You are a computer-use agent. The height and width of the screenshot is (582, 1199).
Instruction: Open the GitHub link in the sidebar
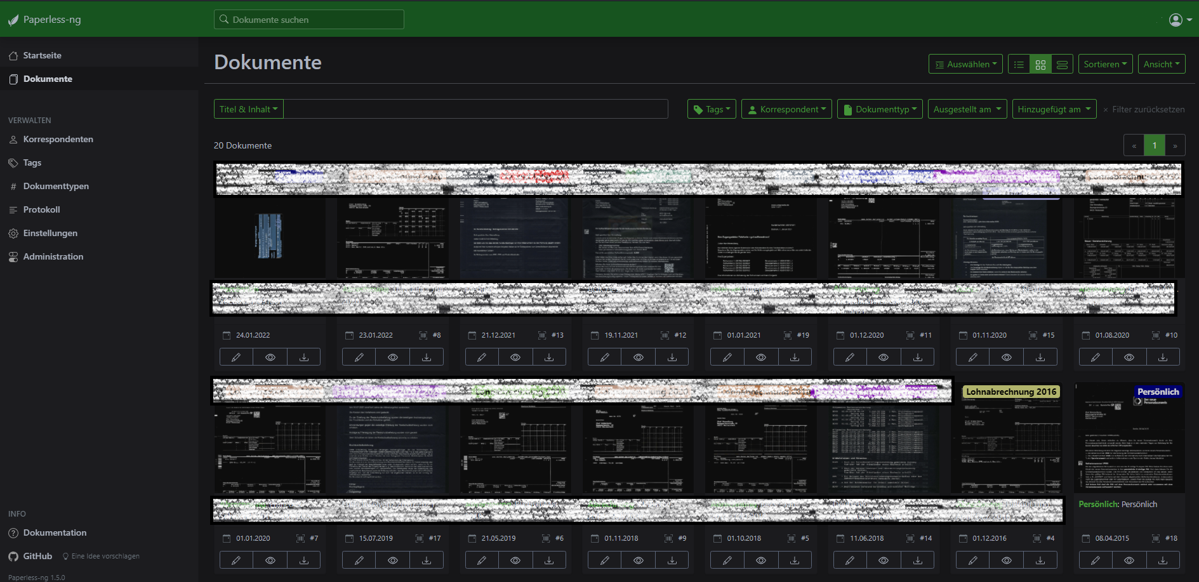pyautogui.click(x=37, y=556)
